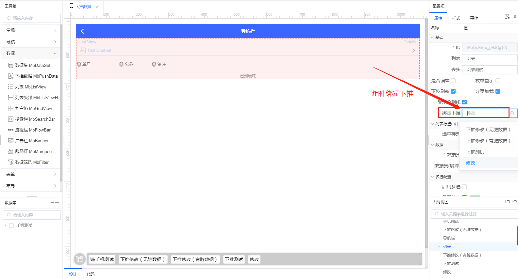Click the back arrow in navigation bar
The image size is (518, 279).
(82, 31)
